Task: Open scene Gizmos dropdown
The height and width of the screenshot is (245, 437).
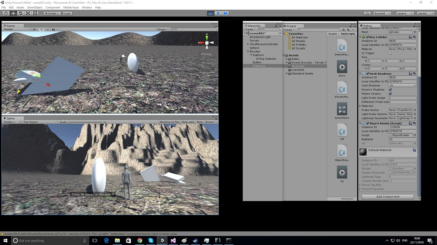Action: coord(162,29)
